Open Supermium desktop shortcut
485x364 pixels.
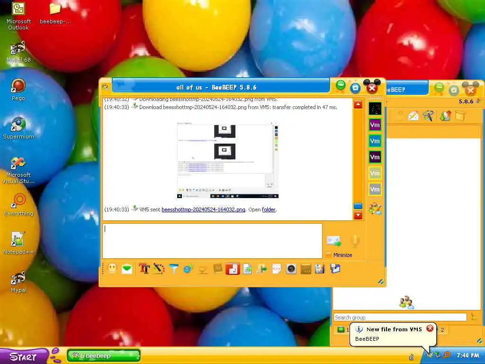pos(18,128)
